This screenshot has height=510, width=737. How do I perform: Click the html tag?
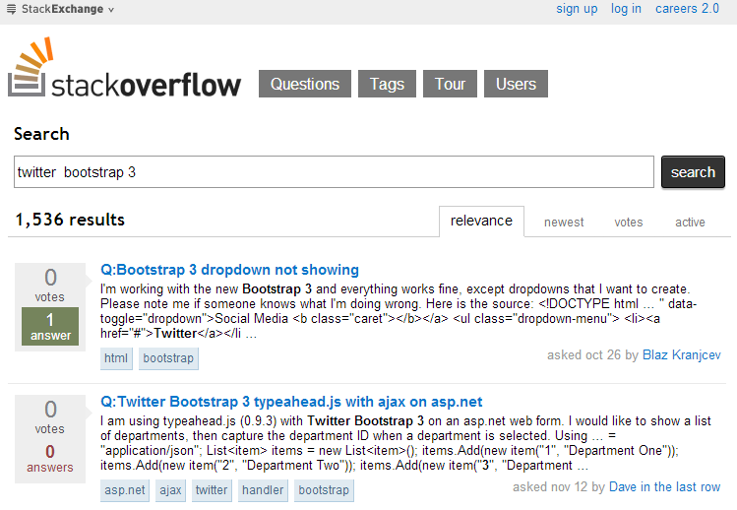pos(116,358)
